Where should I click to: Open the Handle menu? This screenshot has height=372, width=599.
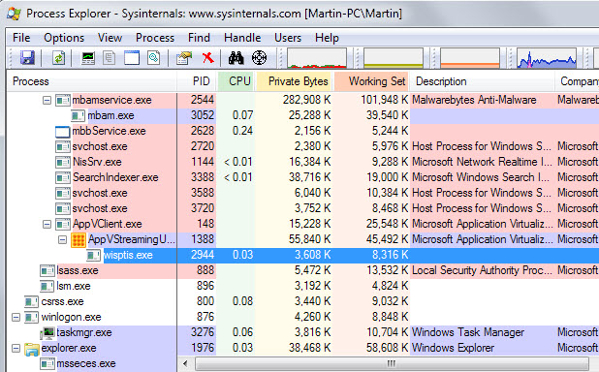(x=242, y=38)
